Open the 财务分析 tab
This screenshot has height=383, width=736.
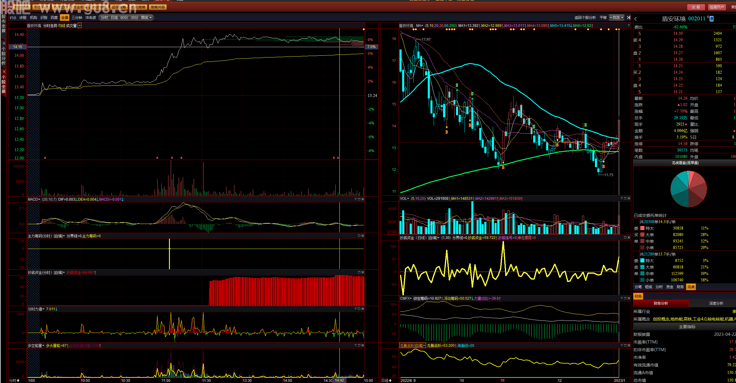coord(661,303)
